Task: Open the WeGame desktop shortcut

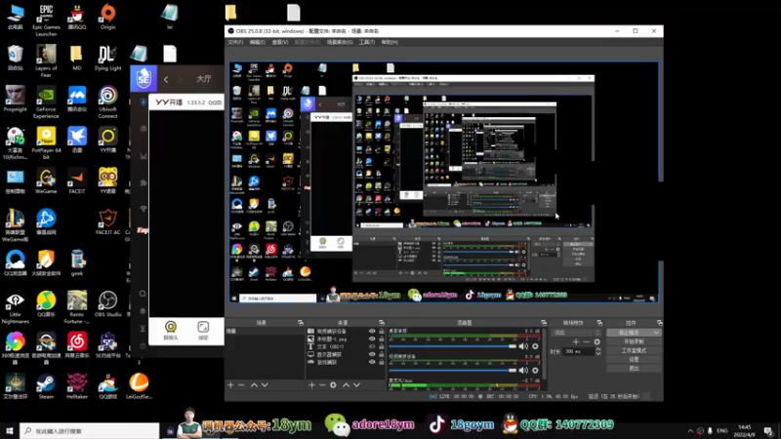Action: pyautogui.click(x=46, y=181)
